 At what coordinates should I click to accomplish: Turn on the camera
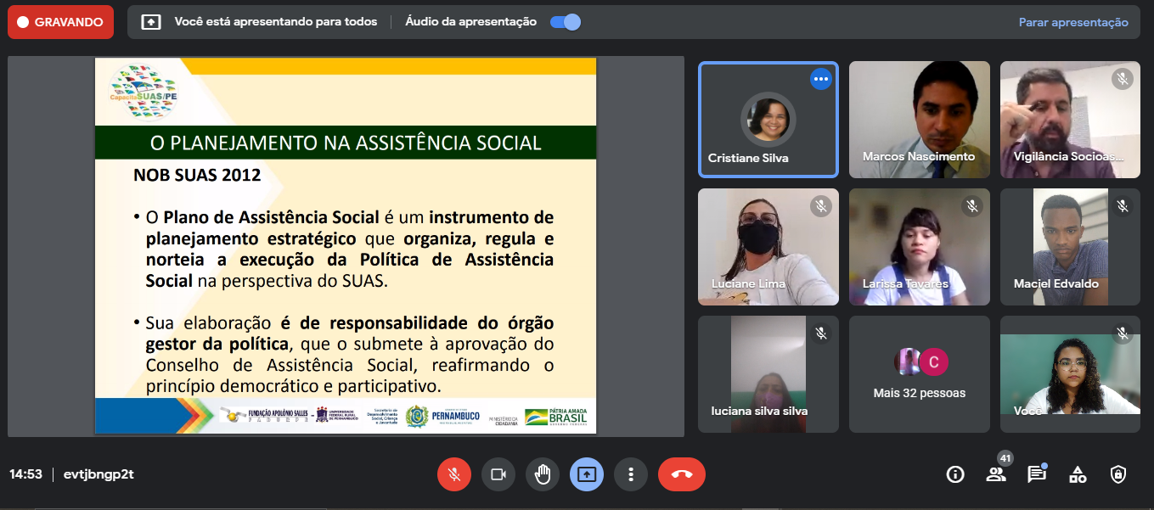498,474
